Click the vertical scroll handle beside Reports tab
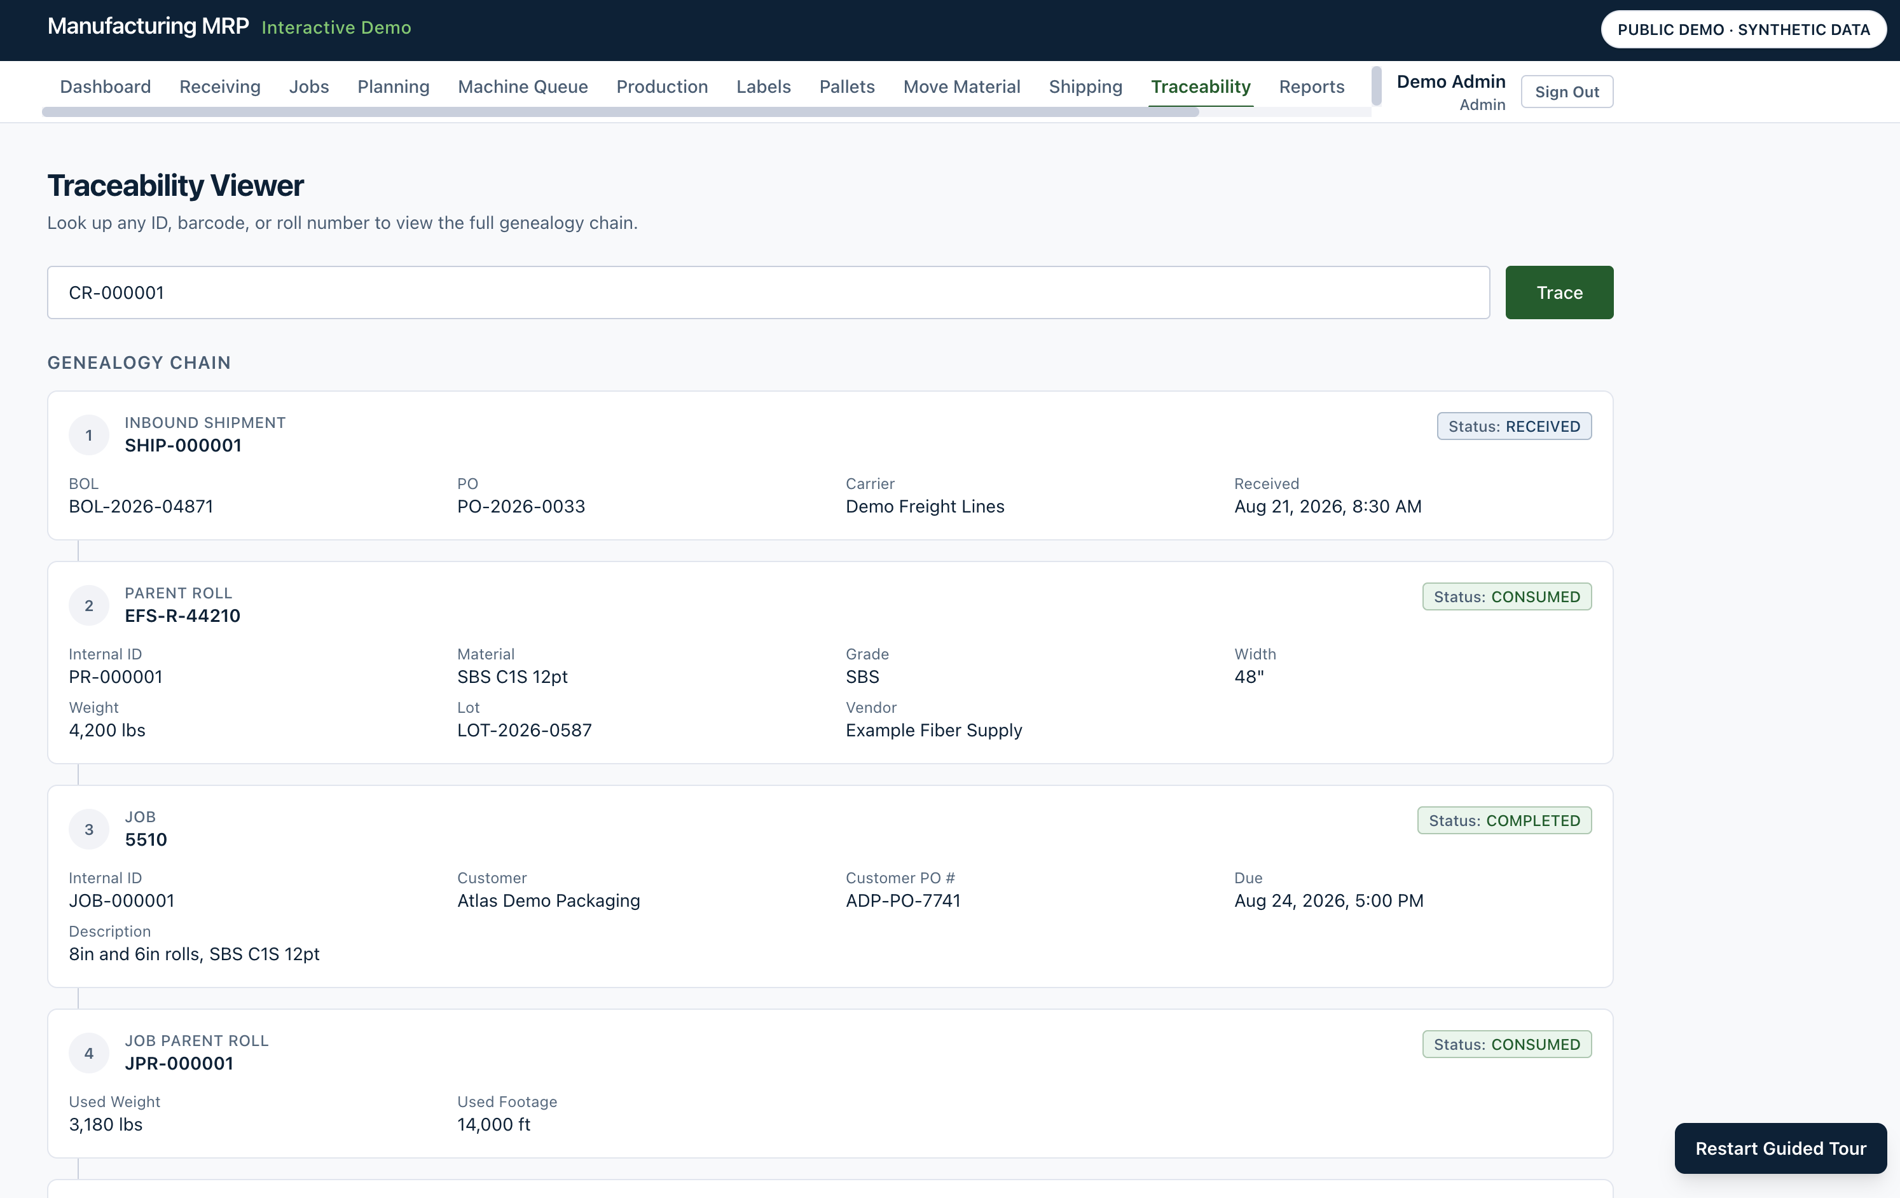 tap(1376, 86)
